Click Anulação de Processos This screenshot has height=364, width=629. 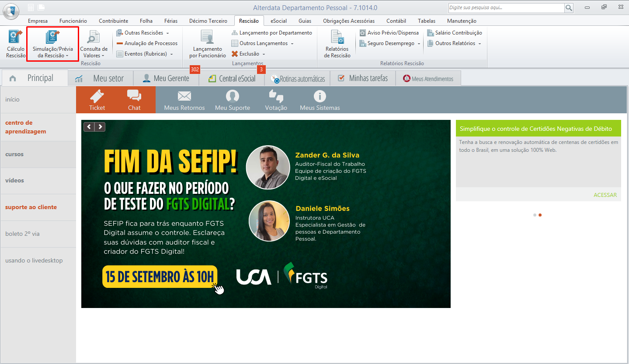click(x=147, y=43)
